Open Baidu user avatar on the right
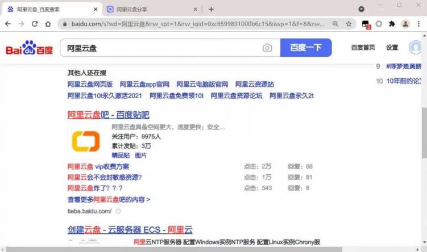Image resolution: width=427 pixels, height=252 pixels. coord(415,47)
